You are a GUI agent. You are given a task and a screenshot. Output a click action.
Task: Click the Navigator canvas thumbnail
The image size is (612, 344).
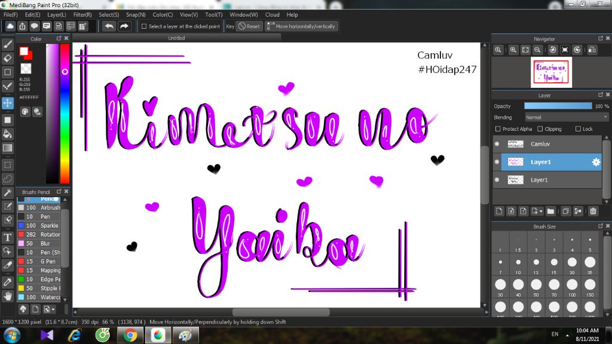(551, 72)
